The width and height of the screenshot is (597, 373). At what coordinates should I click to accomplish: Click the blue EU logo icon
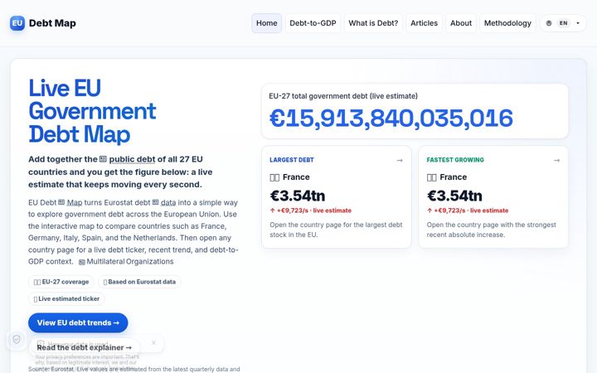pyautogui.click(x=17, y=23)
